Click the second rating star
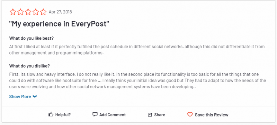The image size is (277, 125). tap(20, 12)
